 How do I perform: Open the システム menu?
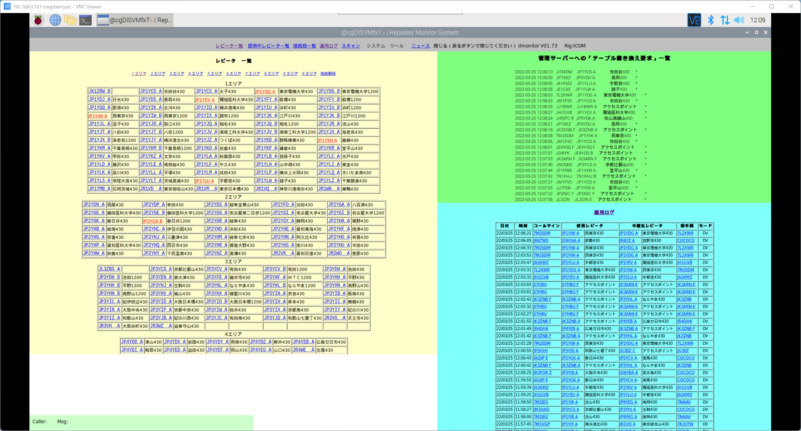(376, 46)
